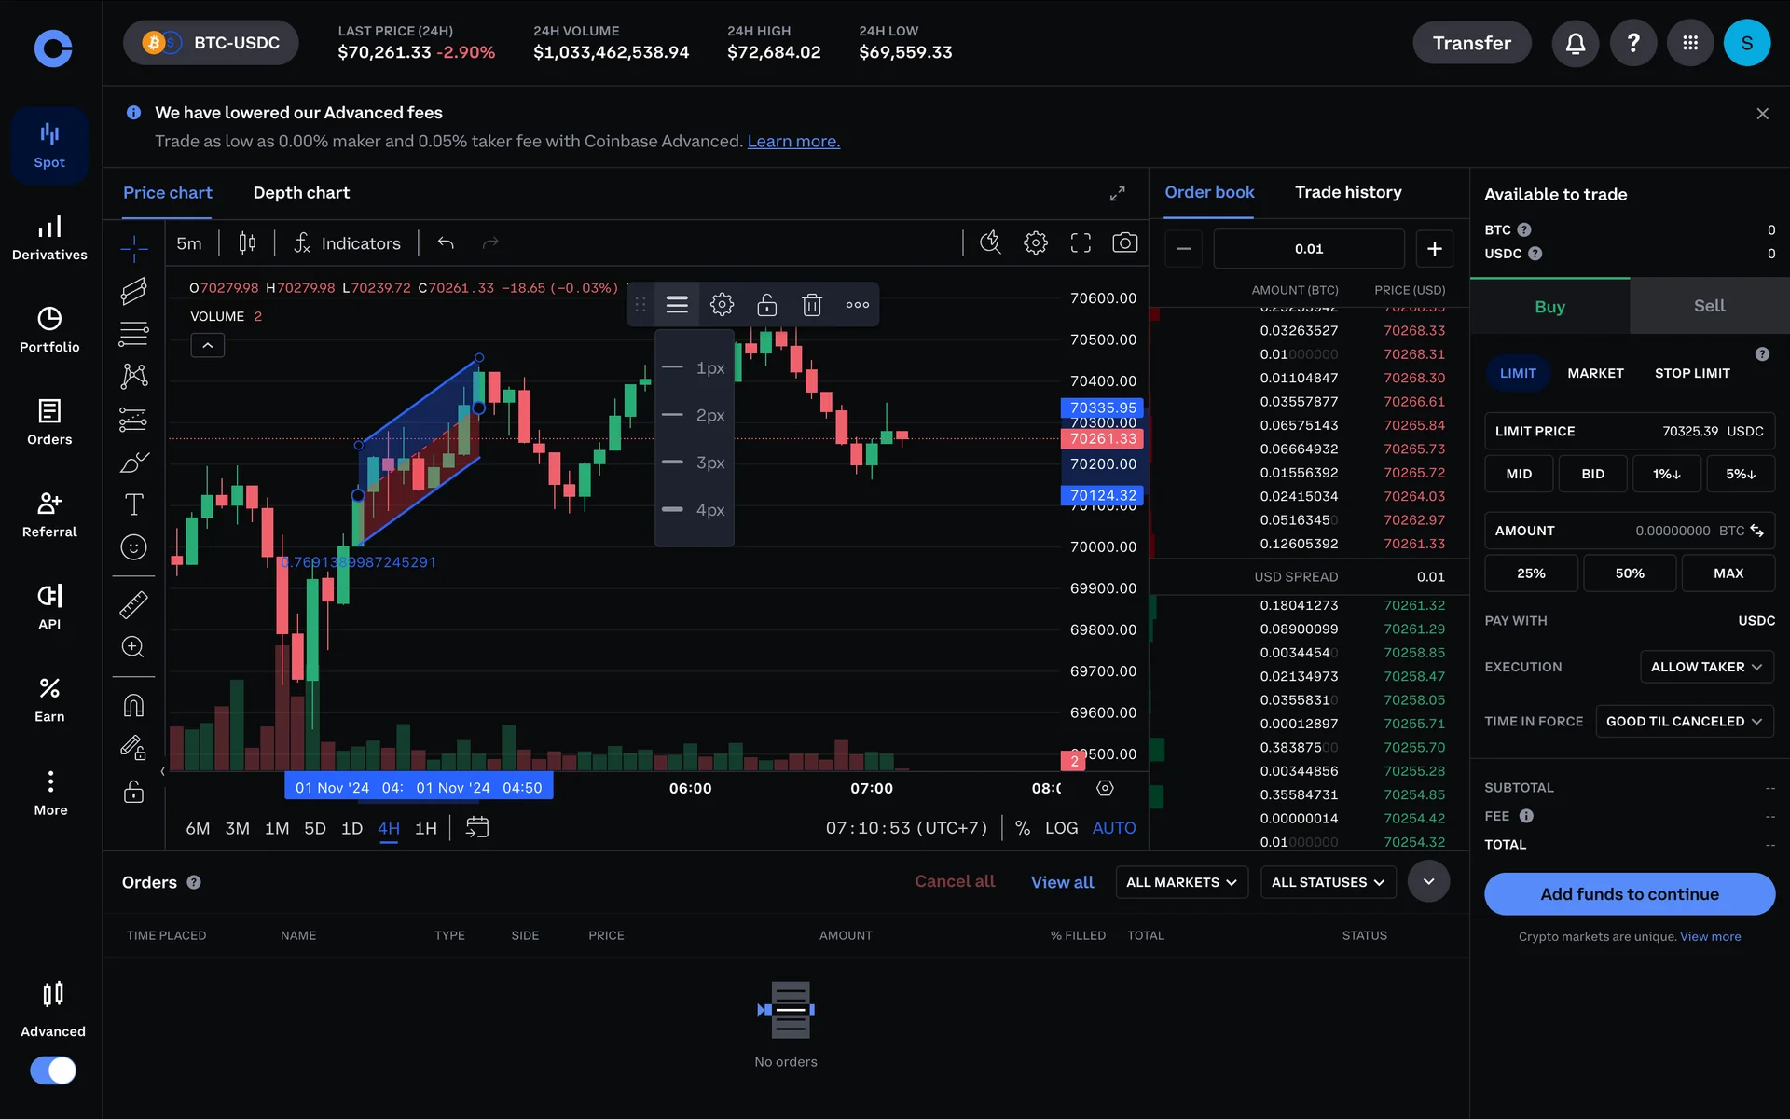
Task: Delete the drawing with the trash icon
Action: coord(811,305)
